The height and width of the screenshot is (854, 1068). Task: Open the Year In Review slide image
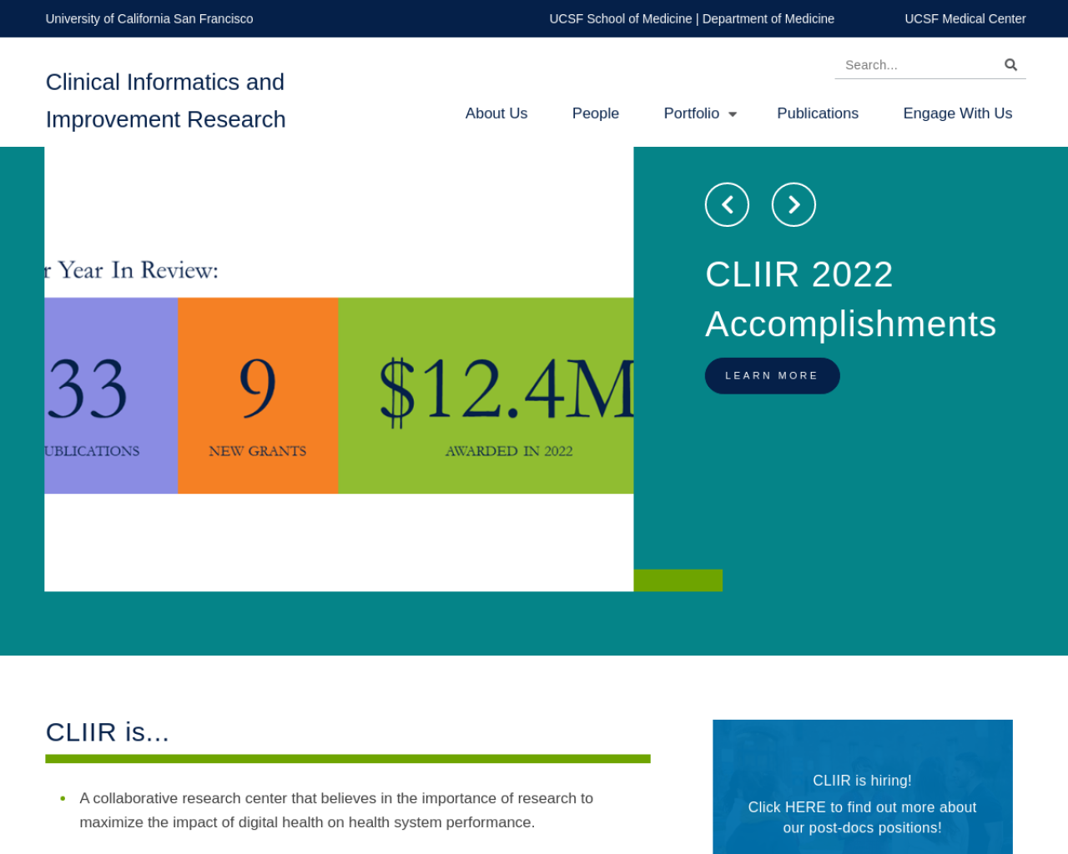click(x=339, y=369)
